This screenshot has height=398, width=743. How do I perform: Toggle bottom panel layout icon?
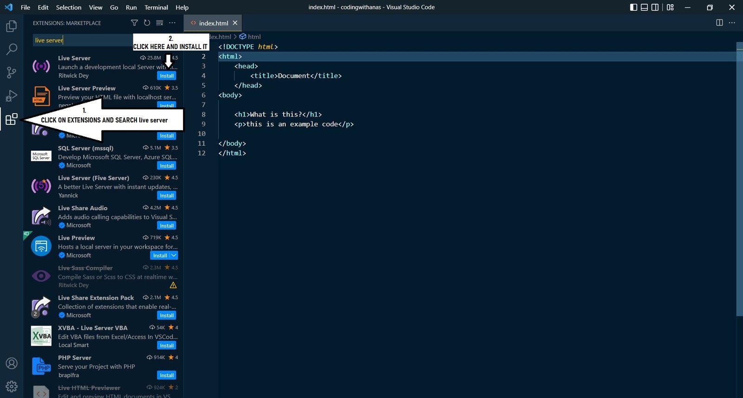(644, 7)
